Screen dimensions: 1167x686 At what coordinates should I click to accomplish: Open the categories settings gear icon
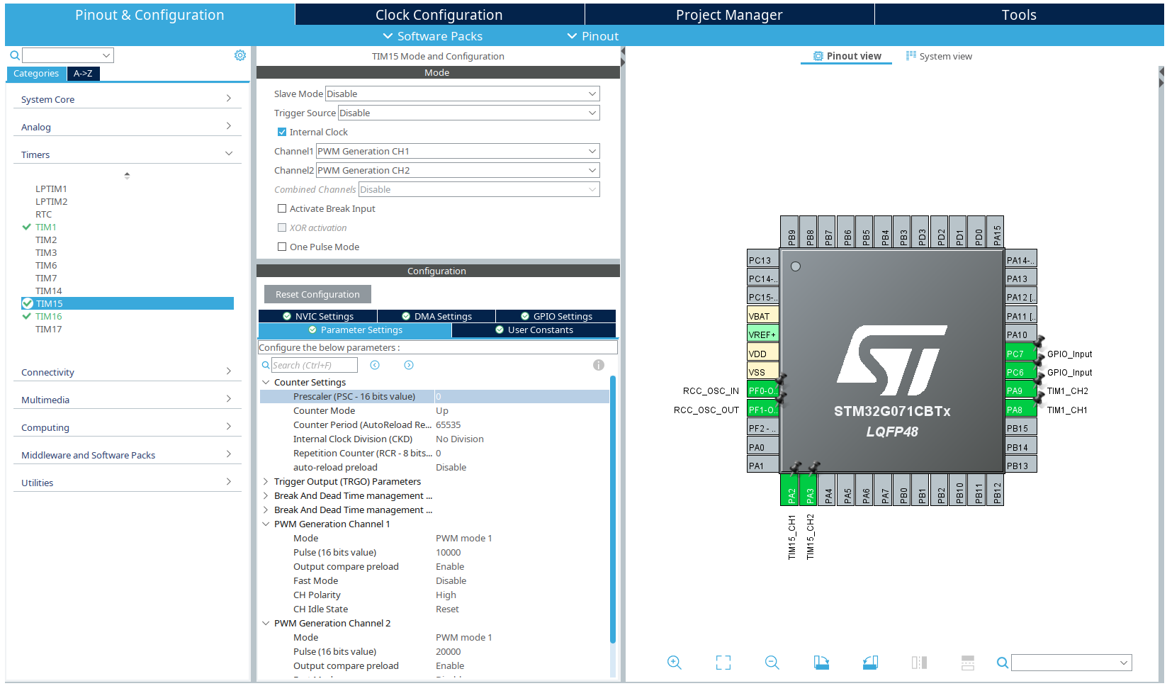coord(240,55)
